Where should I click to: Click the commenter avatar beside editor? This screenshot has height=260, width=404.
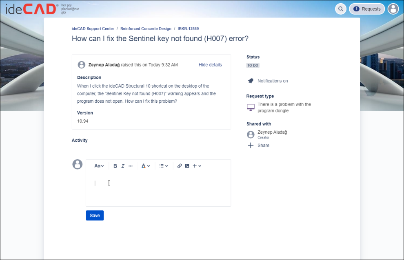tap(77, 164)
